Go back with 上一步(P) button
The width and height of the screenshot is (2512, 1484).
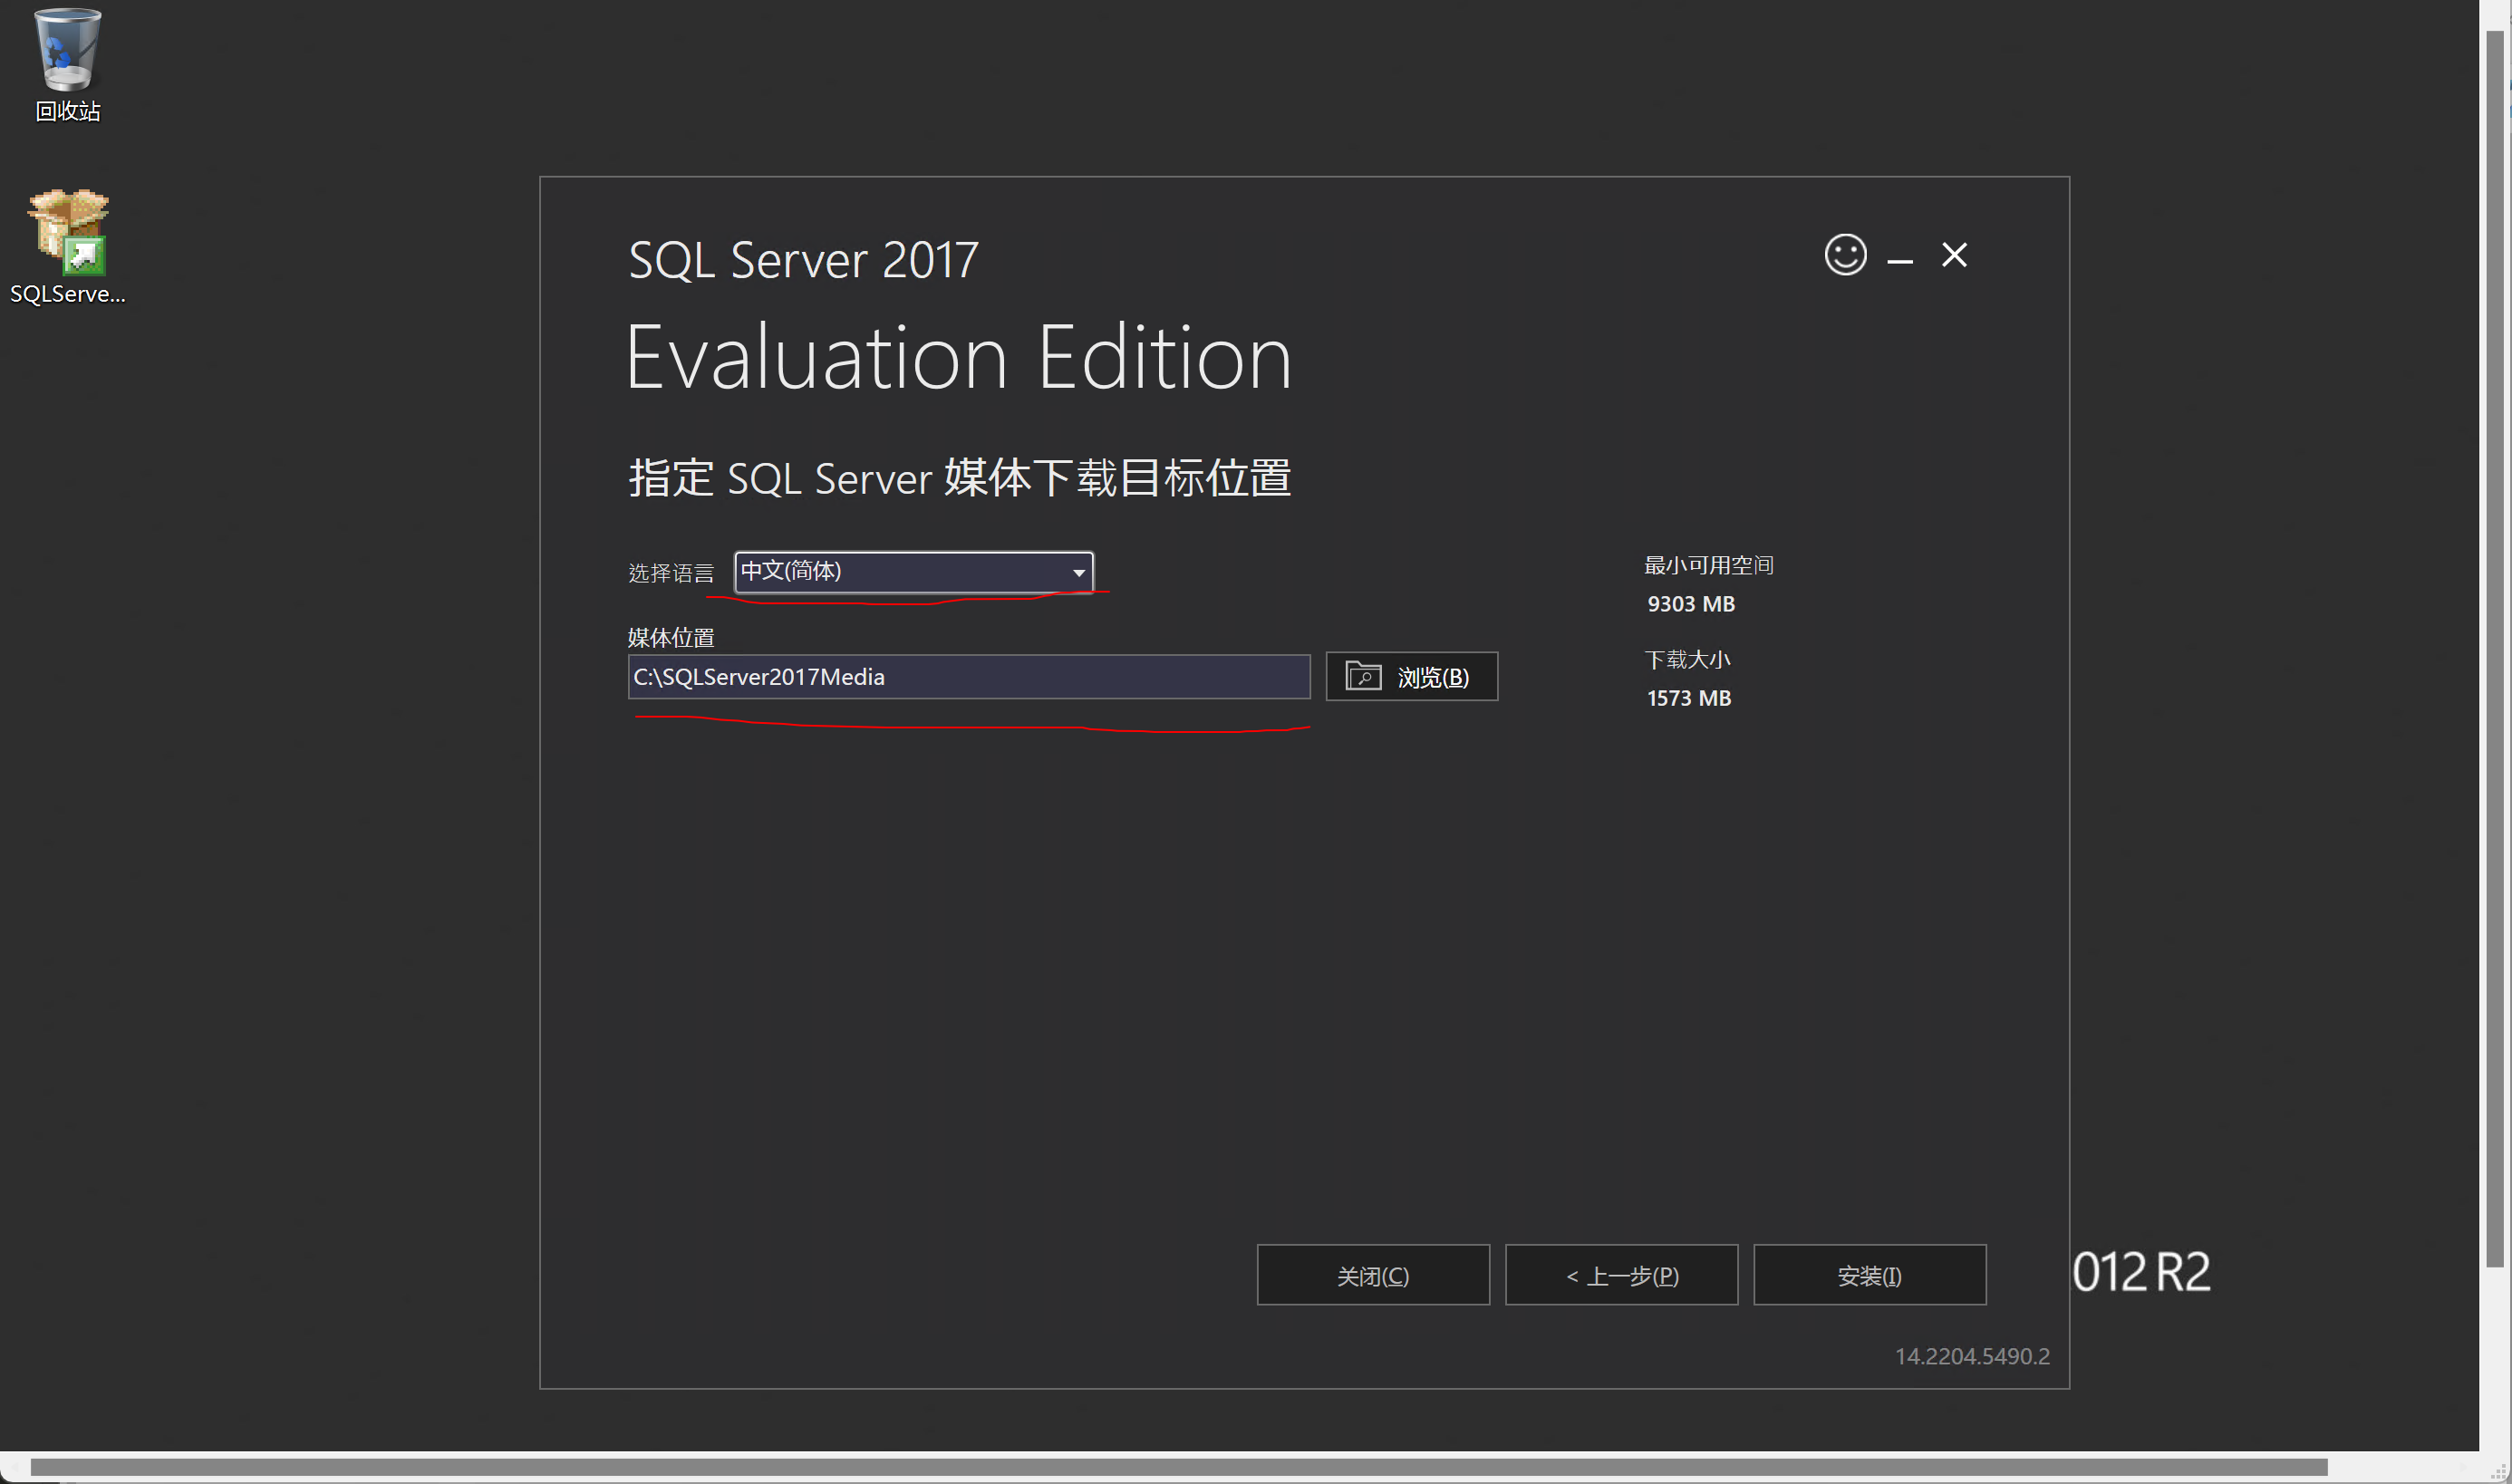click(x=1621, y=1275)
